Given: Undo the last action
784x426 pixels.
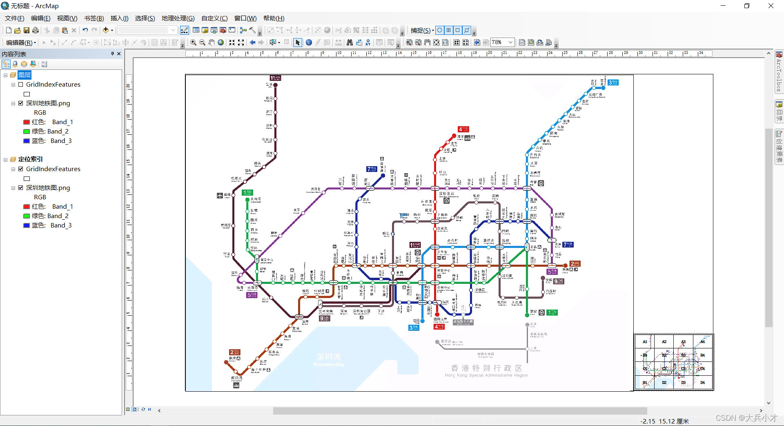Looking at the screenshot, I should pos(85,30).
